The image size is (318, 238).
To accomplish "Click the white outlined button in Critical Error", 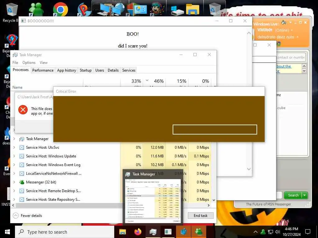I will click(x=215, y=130).
